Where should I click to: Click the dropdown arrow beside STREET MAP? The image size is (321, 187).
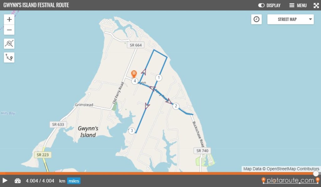(310, 19)
